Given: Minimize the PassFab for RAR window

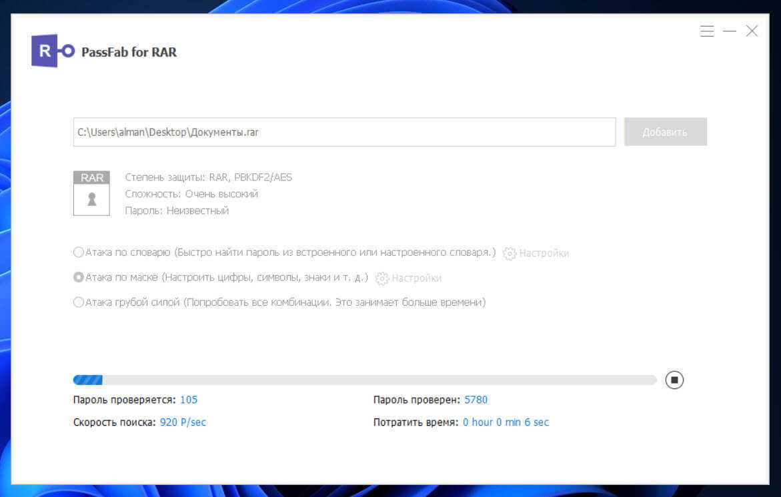Looking at the screenshot, I should pos(730,31).
